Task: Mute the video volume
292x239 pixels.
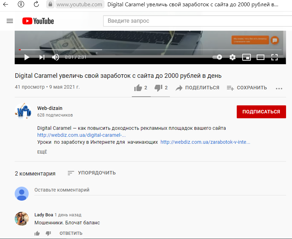Action: (x=56, y=57)
